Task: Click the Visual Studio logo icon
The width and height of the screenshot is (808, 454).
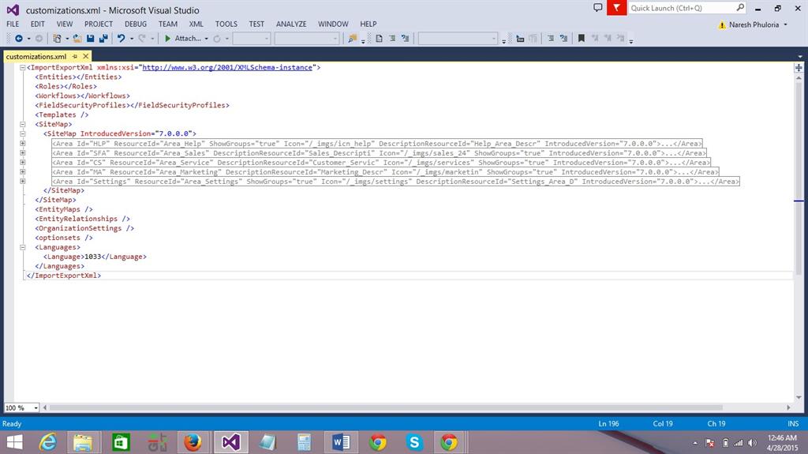Action: click(13, 9)
